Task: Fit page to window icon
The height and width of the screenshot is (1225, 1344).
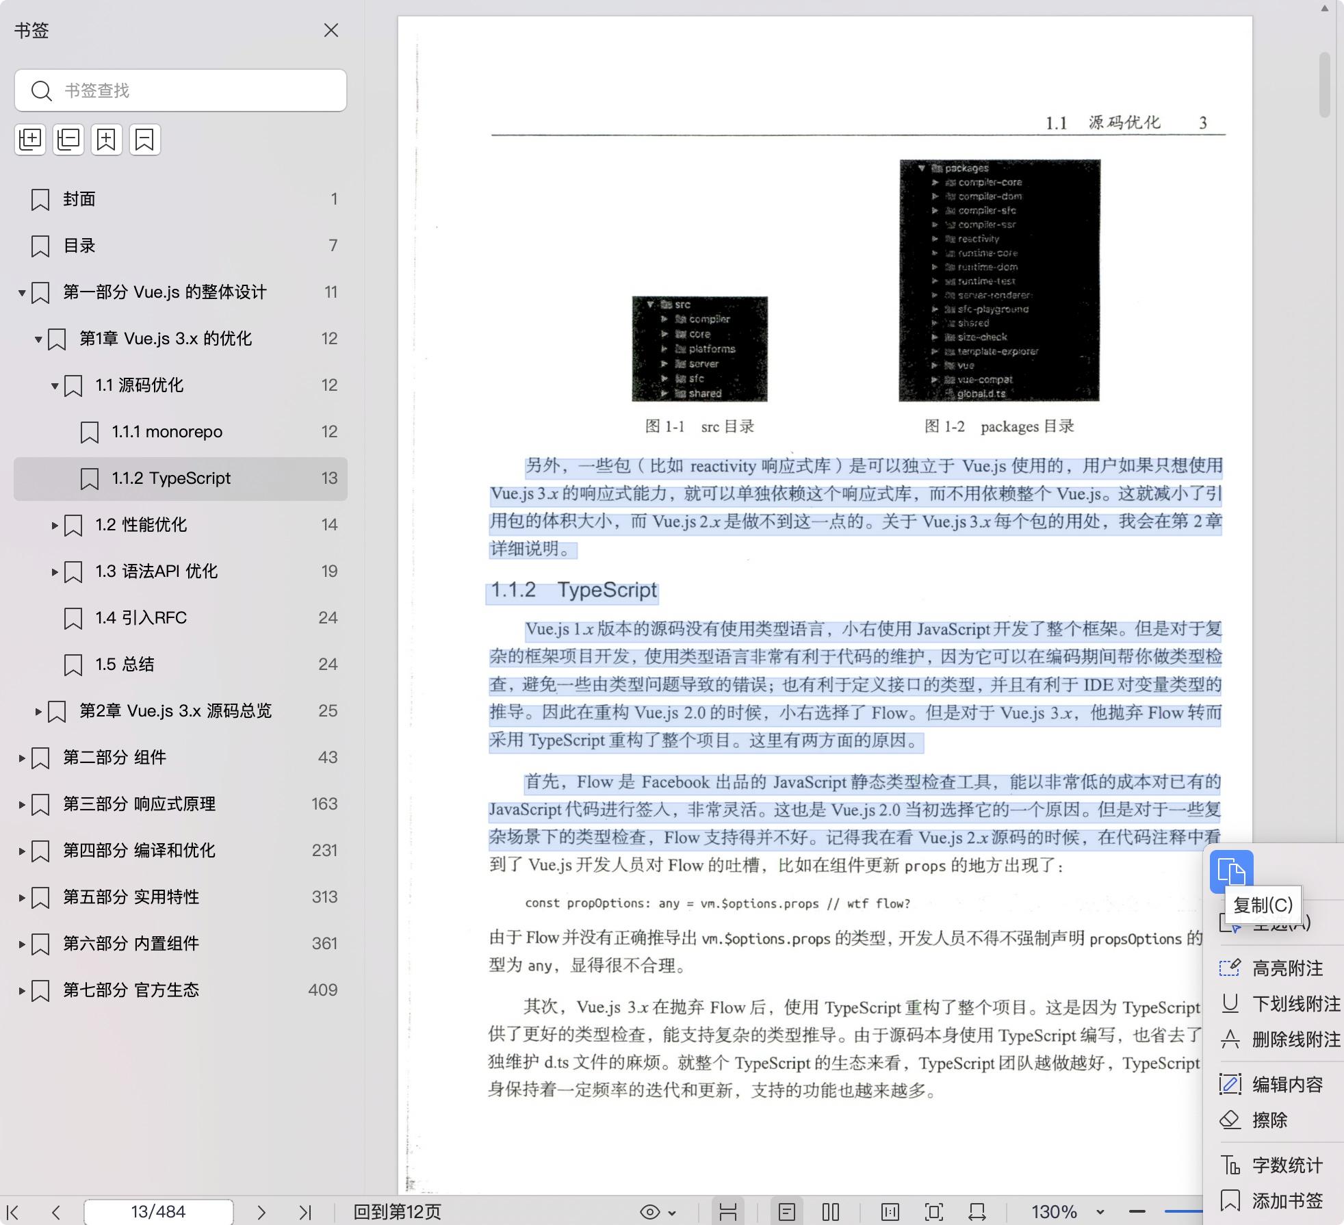Action: click(x=934, y=1212)
